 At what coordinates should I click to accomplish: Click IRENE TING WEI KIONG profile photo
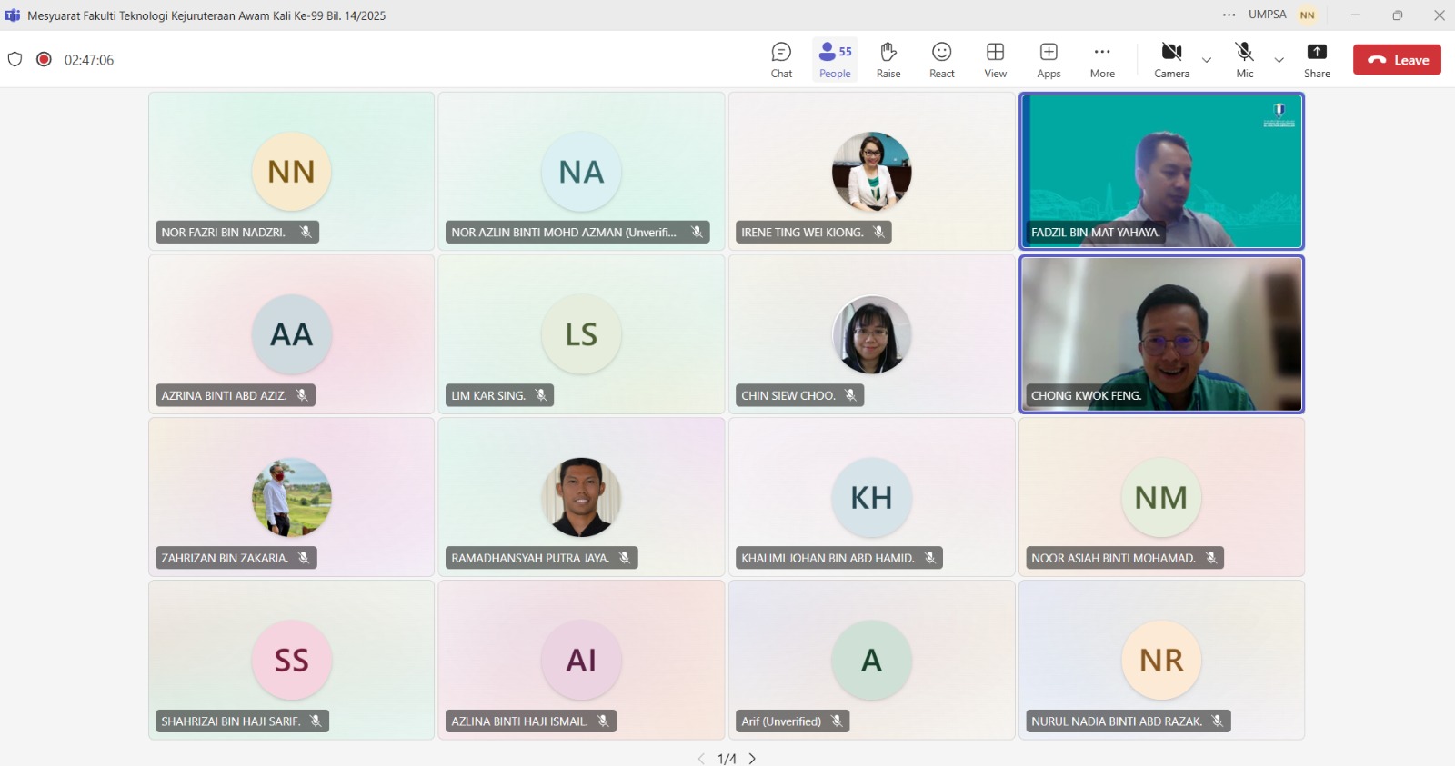pyautogui.click(x=871, y=172)
